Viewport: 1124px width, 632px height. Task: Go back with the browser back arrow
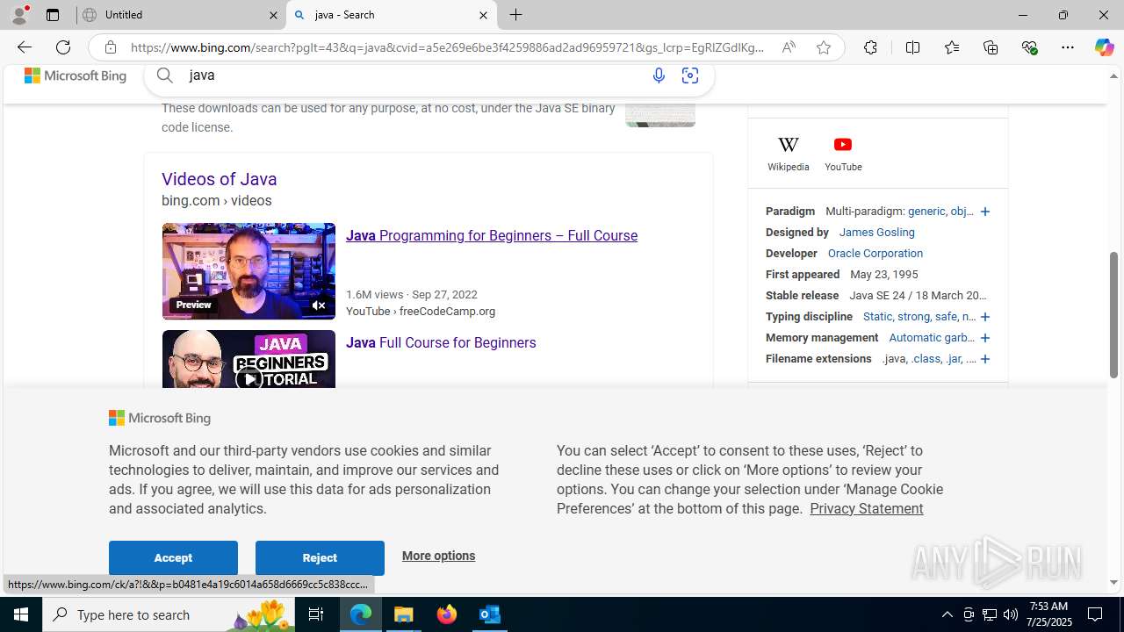pos(24,47)
